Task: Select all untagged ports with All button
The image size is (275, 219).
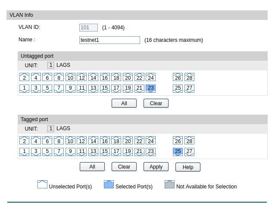Action: pos(124,103)
